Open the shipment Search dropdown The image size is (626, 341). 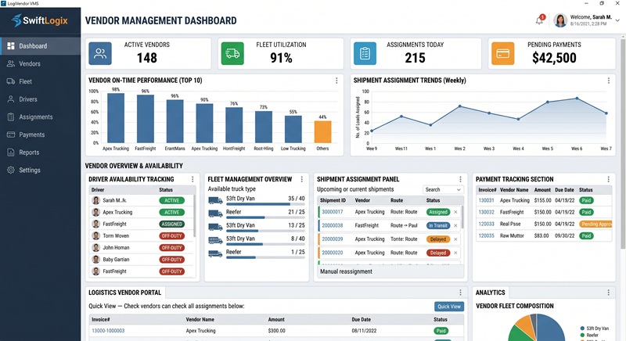443,190
